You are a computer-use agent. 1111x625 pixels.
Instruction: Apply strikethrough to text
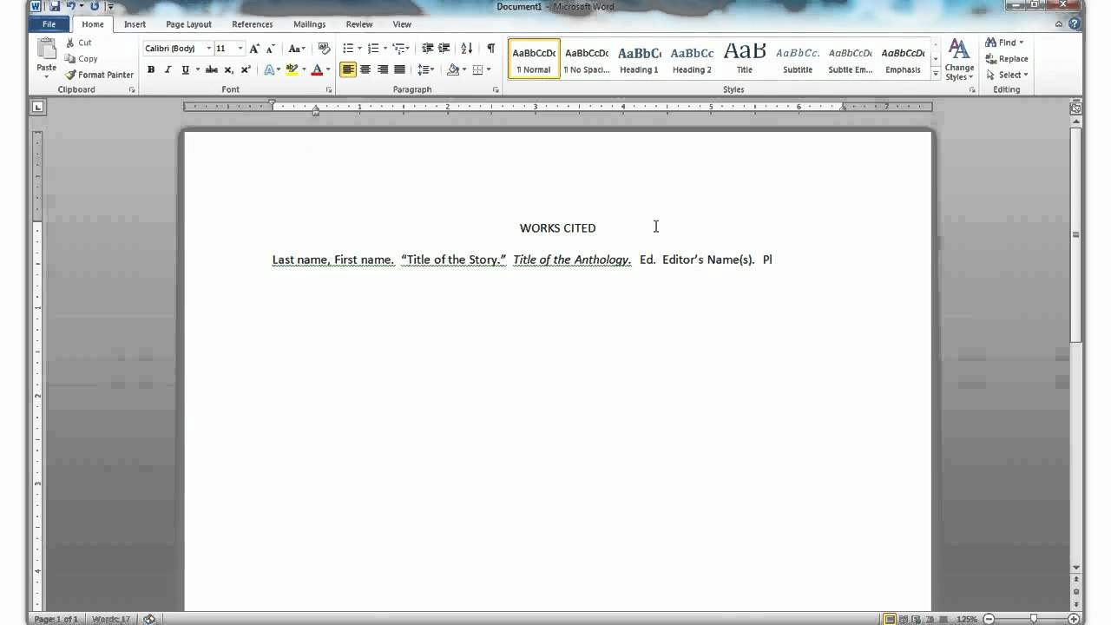tap(211, 69)
